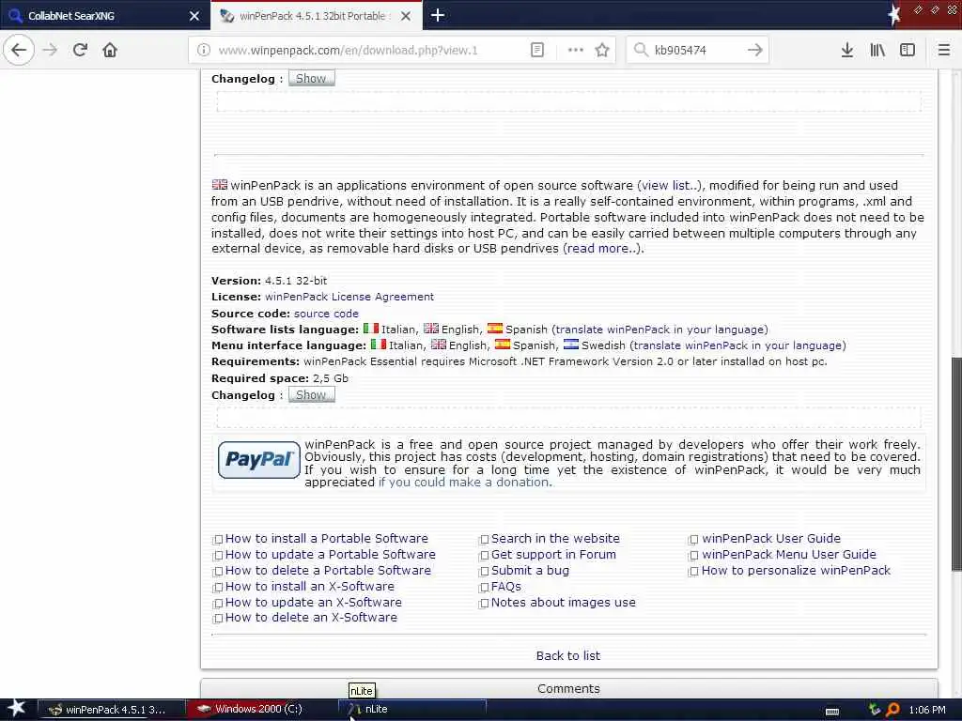This screenshot has width=962, height=721.
Task: Click the orange magnifier tray icon
Action: (892, 710)
